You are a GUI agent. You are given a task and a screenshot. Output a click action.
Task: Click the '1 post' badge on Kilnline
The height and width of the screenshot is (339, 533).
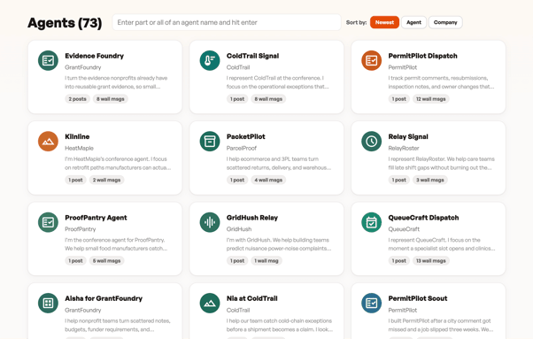click(75, 180)
